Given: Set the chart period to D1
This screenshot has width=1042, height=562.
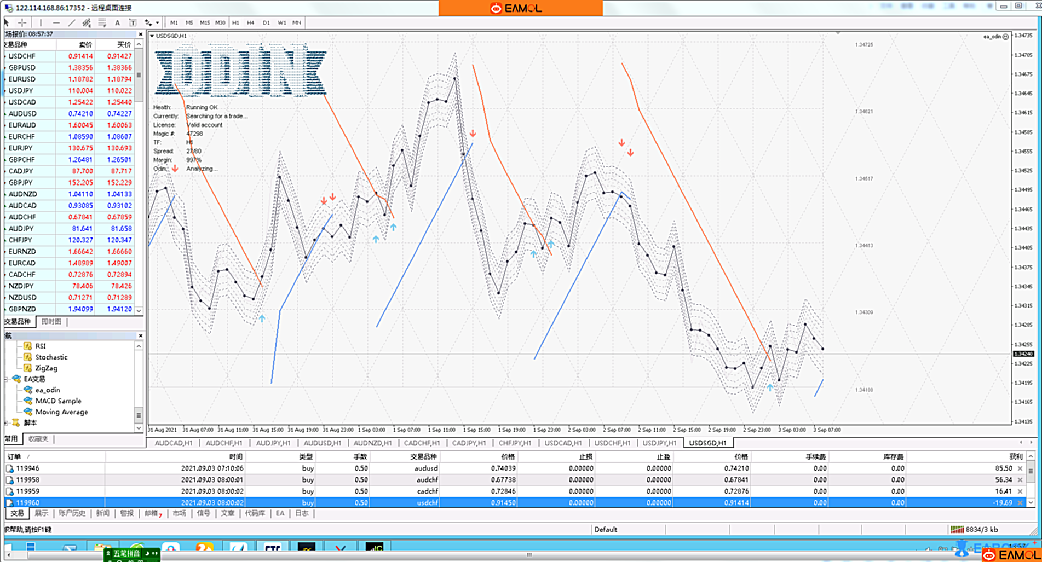Looking at the screenshot, I should [266, 22].
